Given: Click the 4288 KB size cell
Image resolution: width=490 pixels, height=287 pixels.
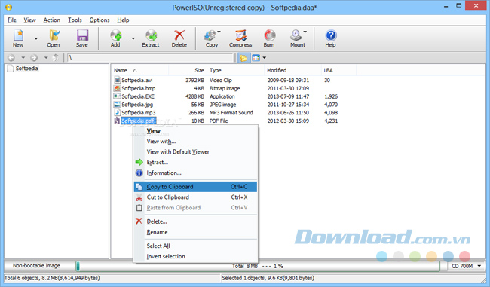Looking at the screenshot, I should coord(194,96).
